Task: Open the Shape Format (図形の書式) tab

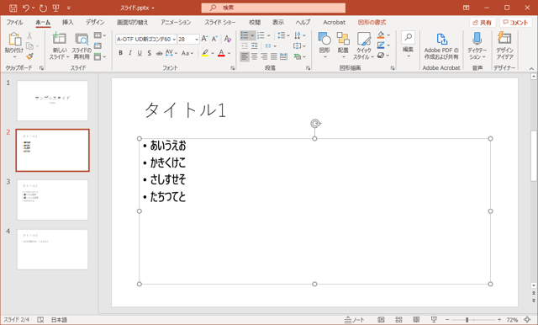Action: 372,23
